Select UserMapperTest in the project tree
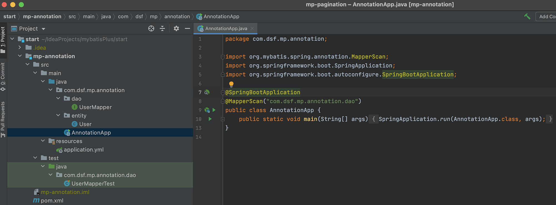The width and height of the screenshot is (556, 205). point(93,183)
